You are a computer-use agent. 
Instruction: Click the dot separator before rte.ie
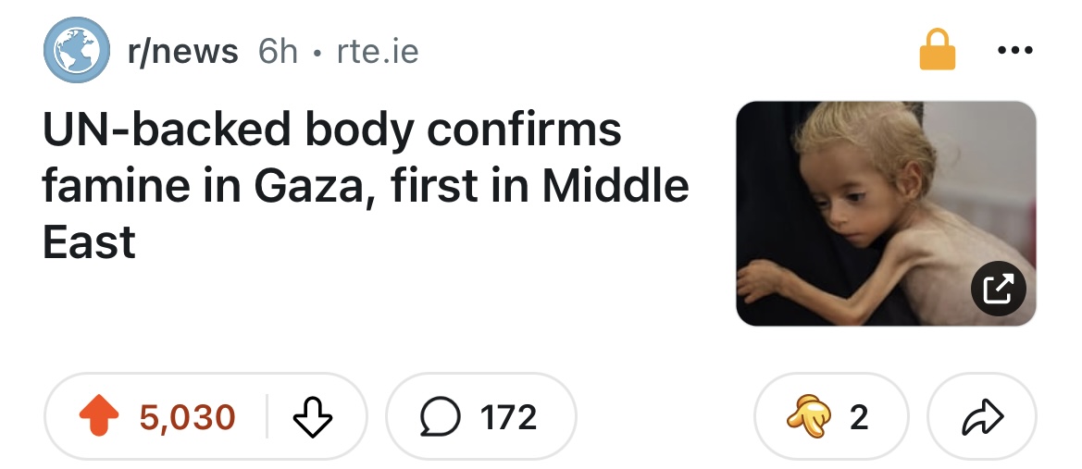[x=317, y=53]
